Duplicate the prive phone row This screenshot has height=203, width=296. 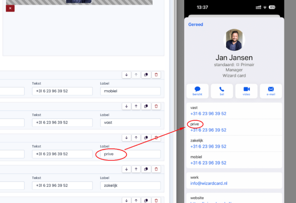tap(146, 138)
